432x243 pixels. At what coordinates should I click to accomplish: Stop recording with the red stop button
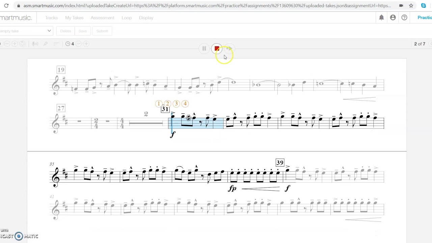[x=217, y=49]
